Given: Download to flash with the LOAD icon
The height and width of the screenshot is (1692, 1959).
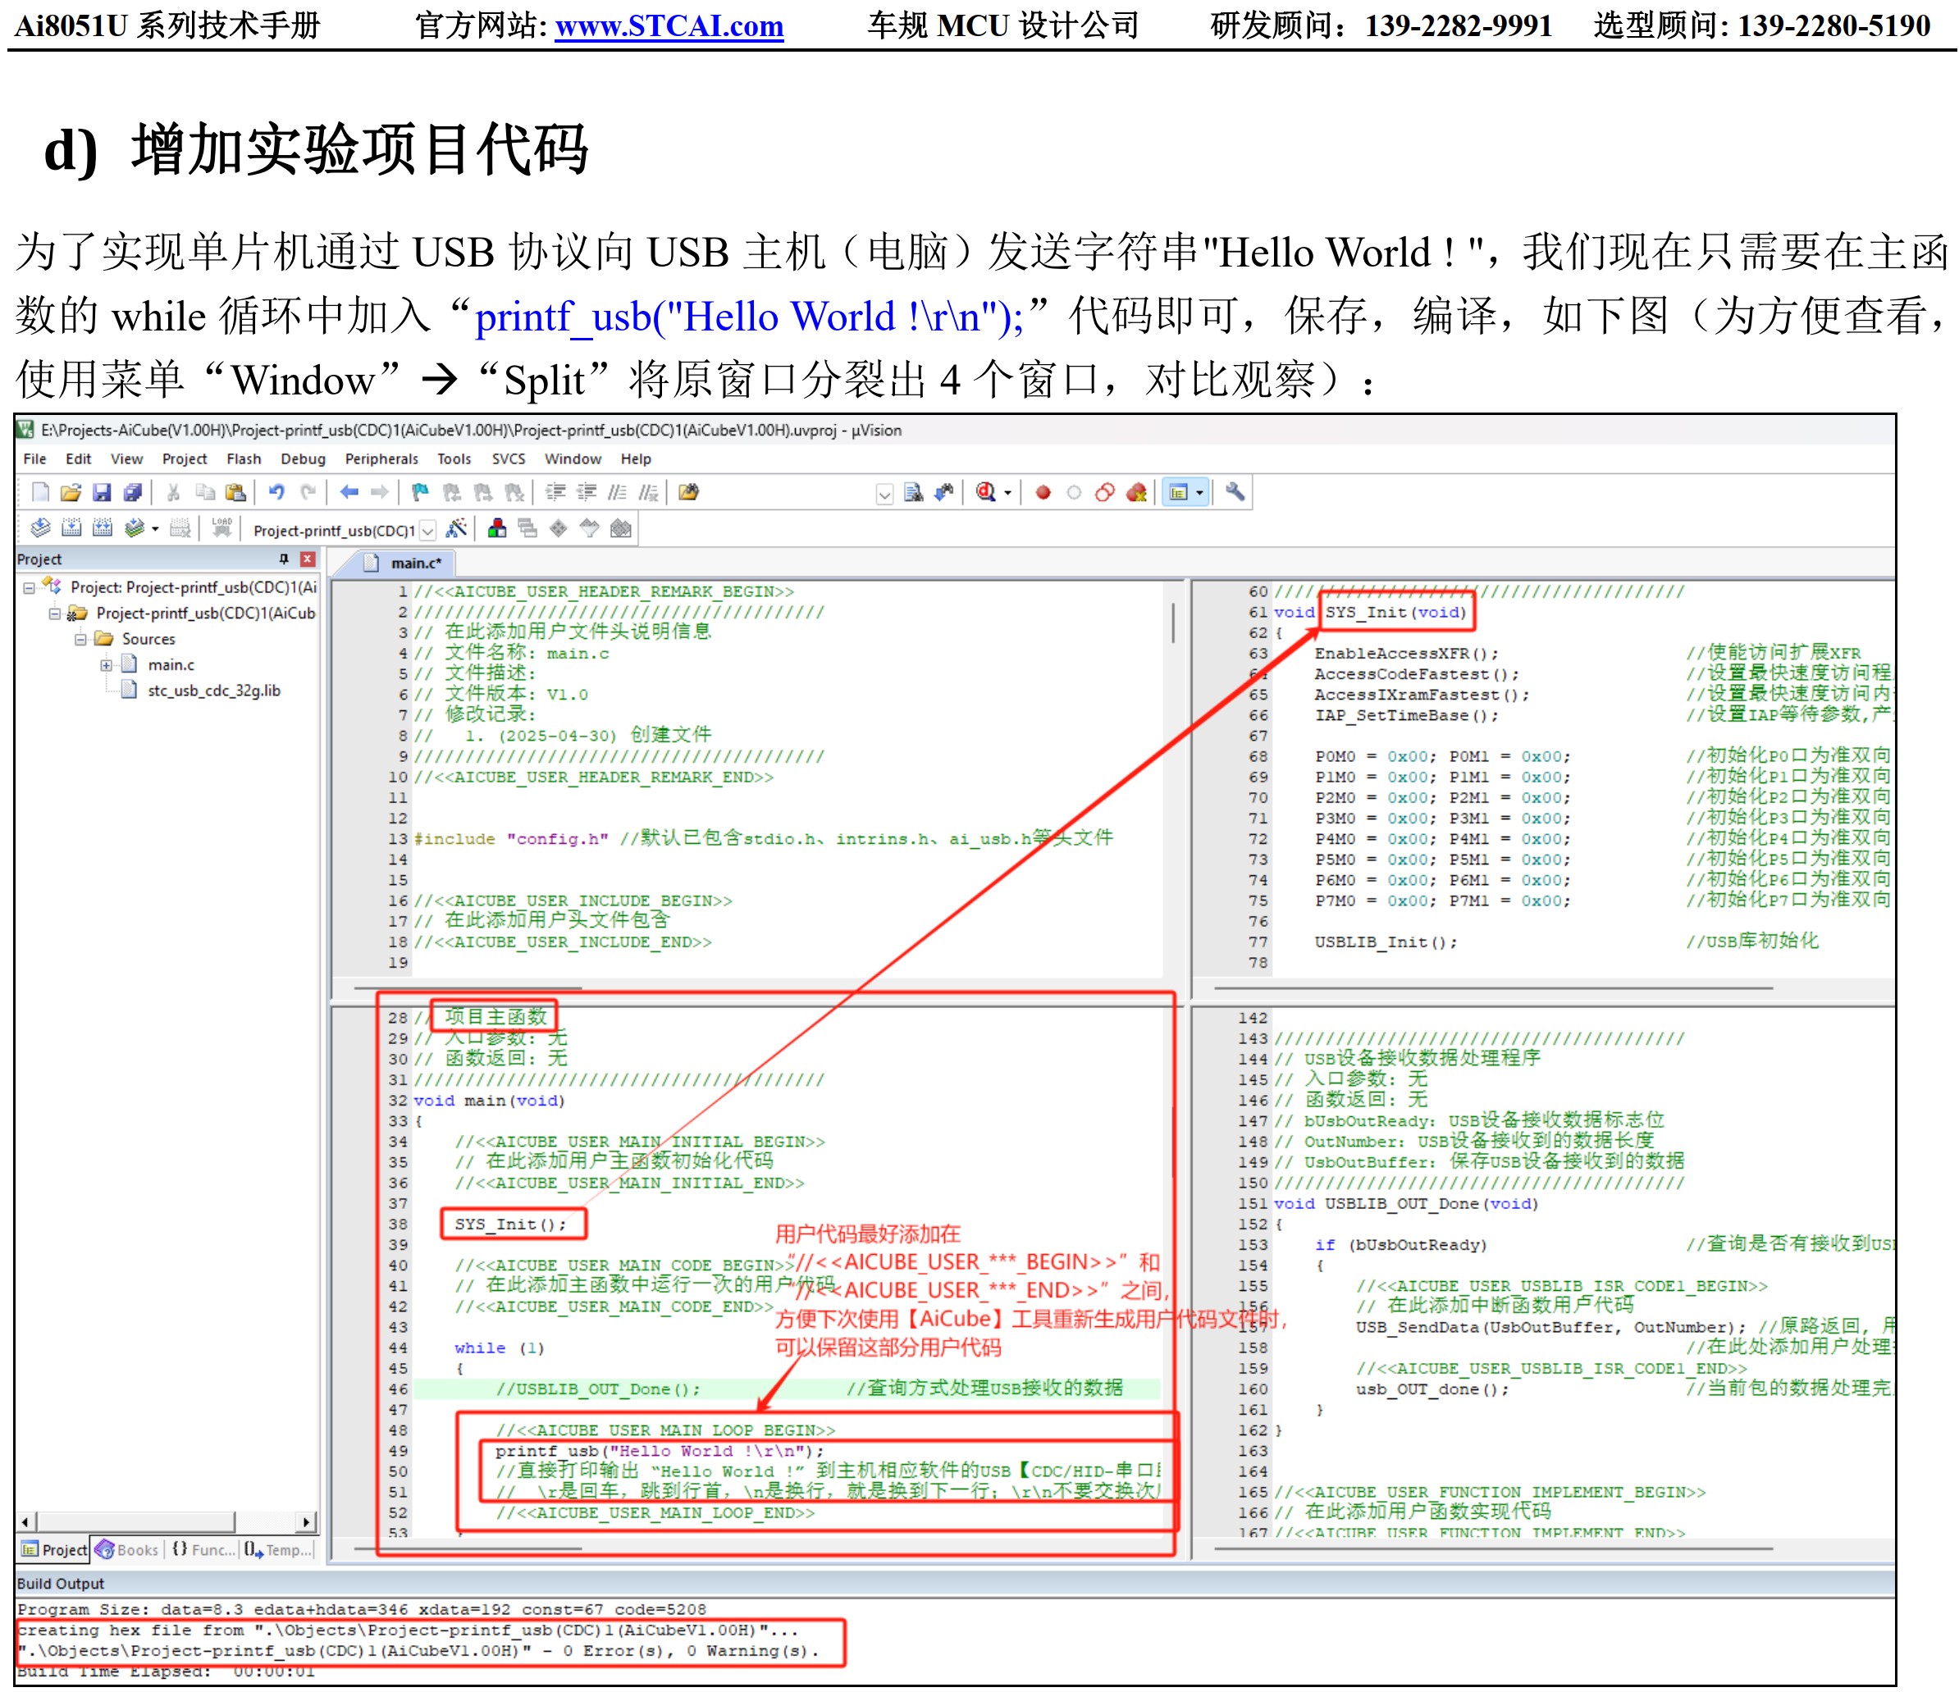Looking at the screenshot, I should 222,528.
